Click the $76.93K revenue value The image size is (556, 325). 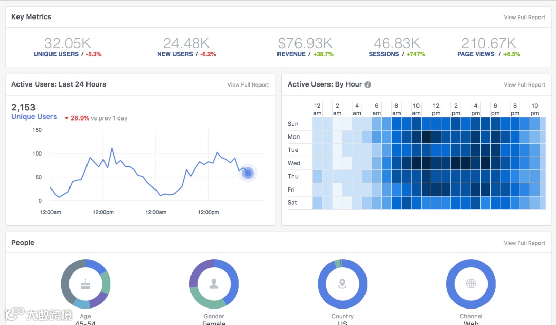point(305,43)
